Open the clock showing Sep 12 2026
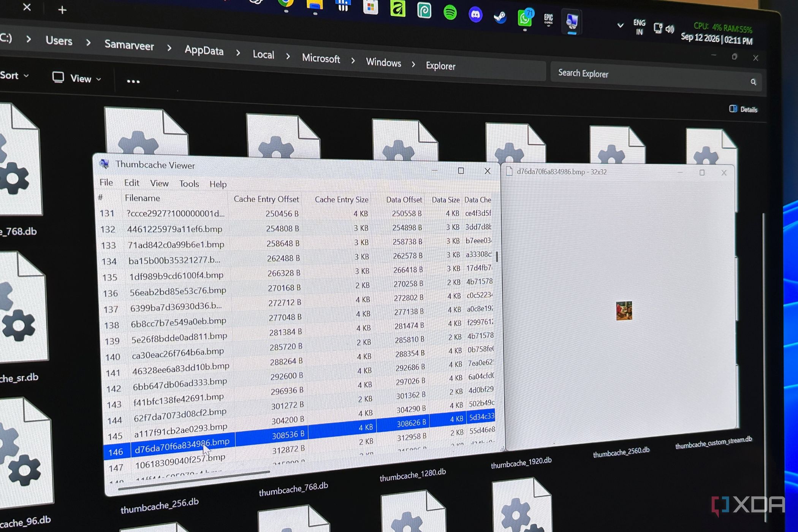This screenshot has height=532, width=798. click(x=717, y=39)
